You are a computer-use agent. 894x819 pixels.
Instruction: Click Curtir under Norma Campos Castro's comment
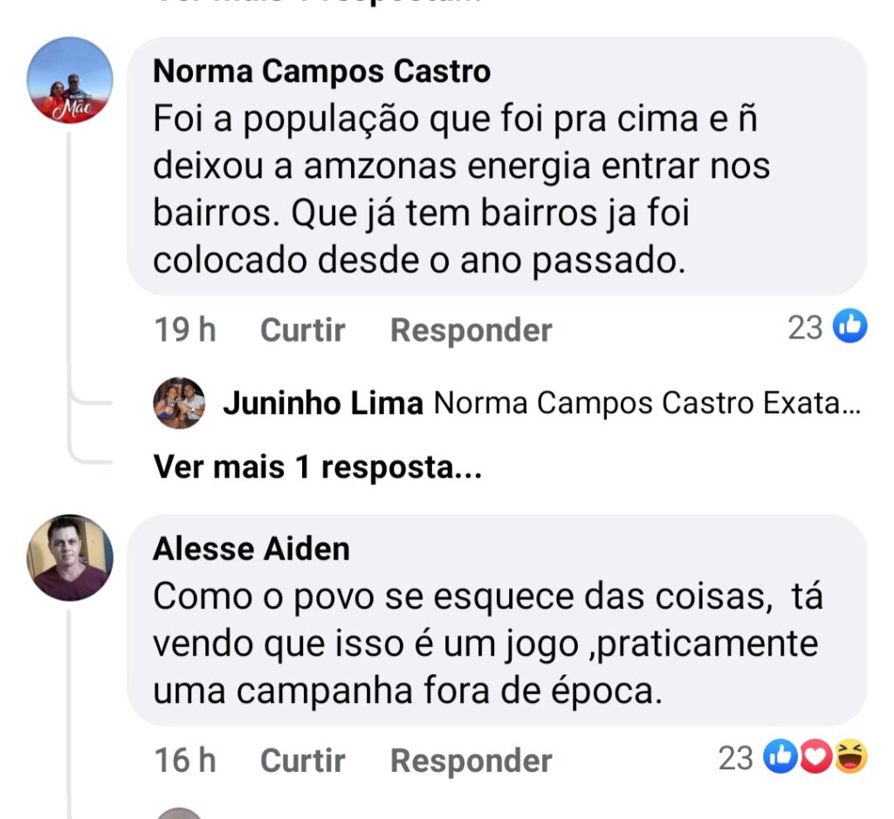click(303, 330)
